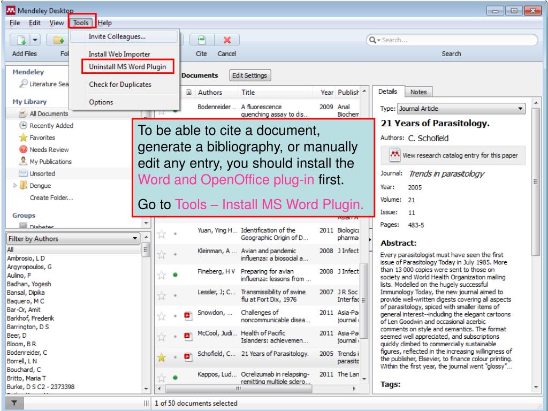Click the Add Files toolbar icon
This screenshot has height=411, width=548.
pos(20,40)
